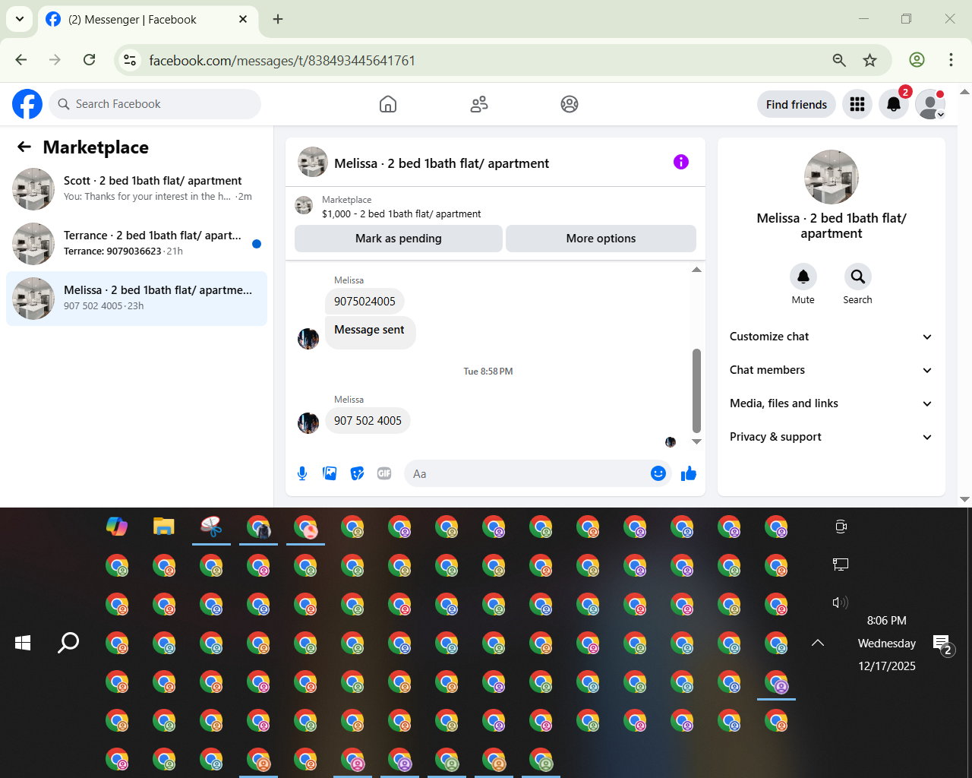Open the volume speaker tray icon
Screen dimensions: 972x778
point(840,602)
